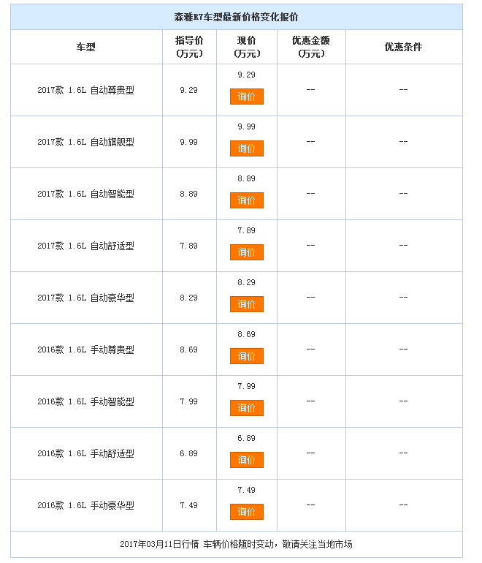Click 询价 button for 2017款 自动智能型
482x563 pixels.
point(247,200)
